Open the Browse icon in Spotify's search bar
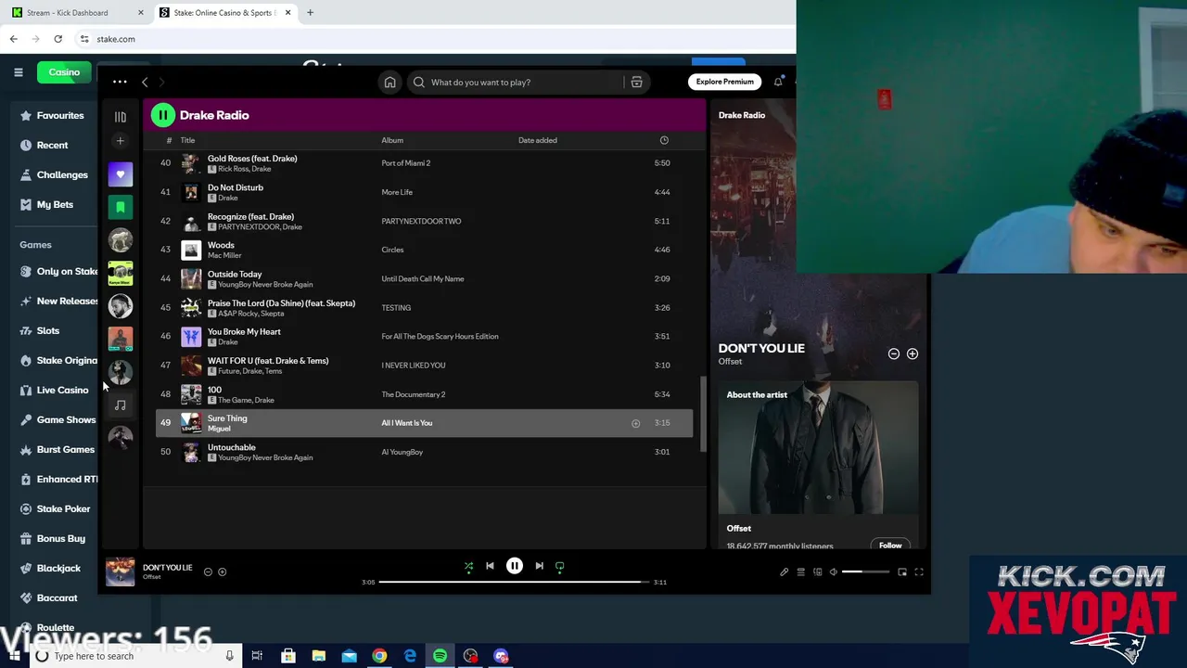Viewport: 1187px width, 668px height. (636, 83)
